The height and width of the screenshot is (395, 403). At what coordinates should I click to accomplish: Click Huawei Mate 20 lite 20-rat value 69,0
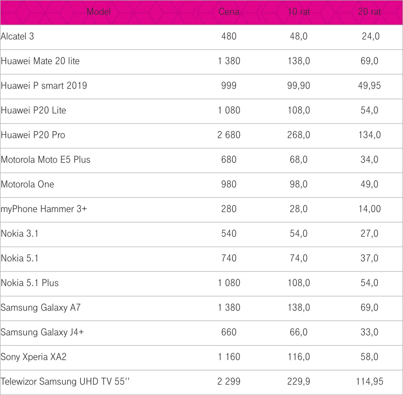point(370,61)
